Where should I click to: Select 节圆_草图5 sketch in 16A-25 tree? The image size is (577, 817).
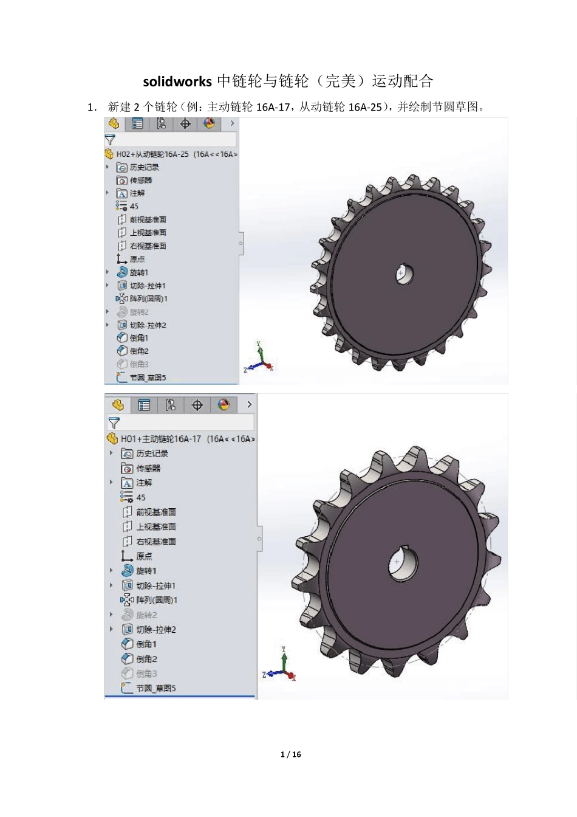coord(141,377)
